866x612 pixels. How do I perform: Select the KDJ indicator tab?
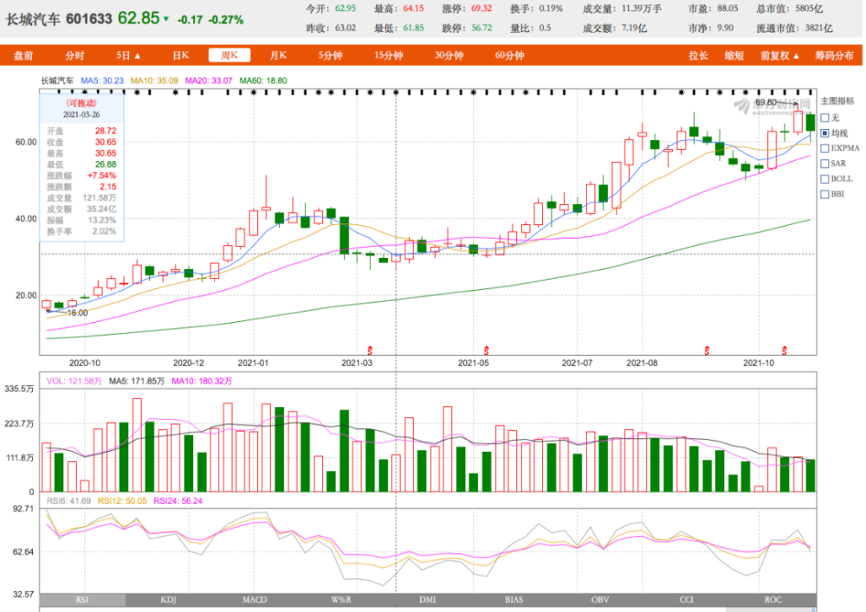tap(169, 600)
